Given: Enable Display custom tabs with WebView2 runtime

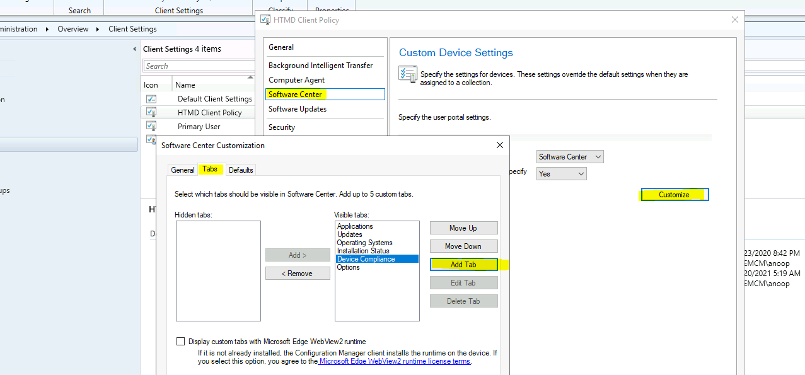Looking at the screenshot, I should (181, 342).
